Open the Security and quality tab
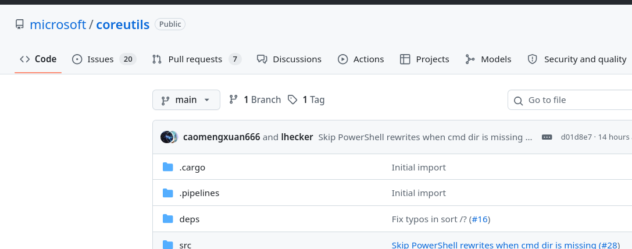 tap(577, 59)
